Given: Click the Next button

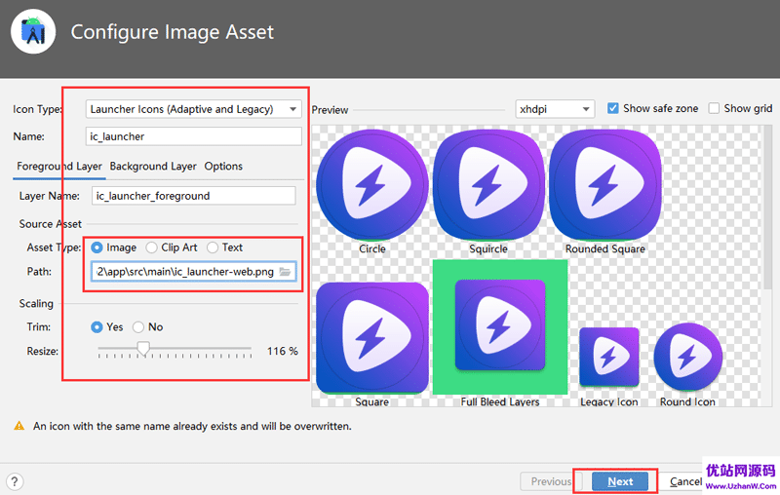Looking at the screenshot, I should coord(620,481).
